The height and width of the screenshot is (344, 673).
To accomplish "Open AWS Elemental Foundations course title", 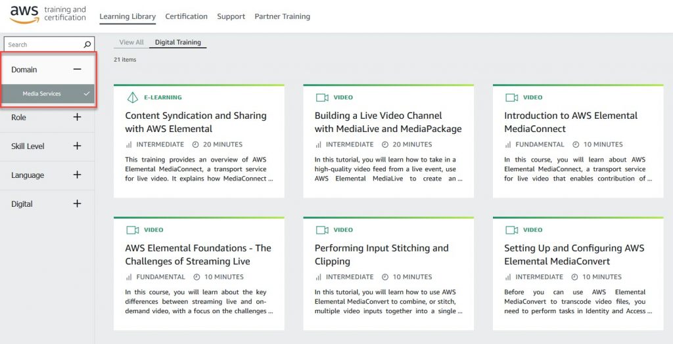I will 198,255.
